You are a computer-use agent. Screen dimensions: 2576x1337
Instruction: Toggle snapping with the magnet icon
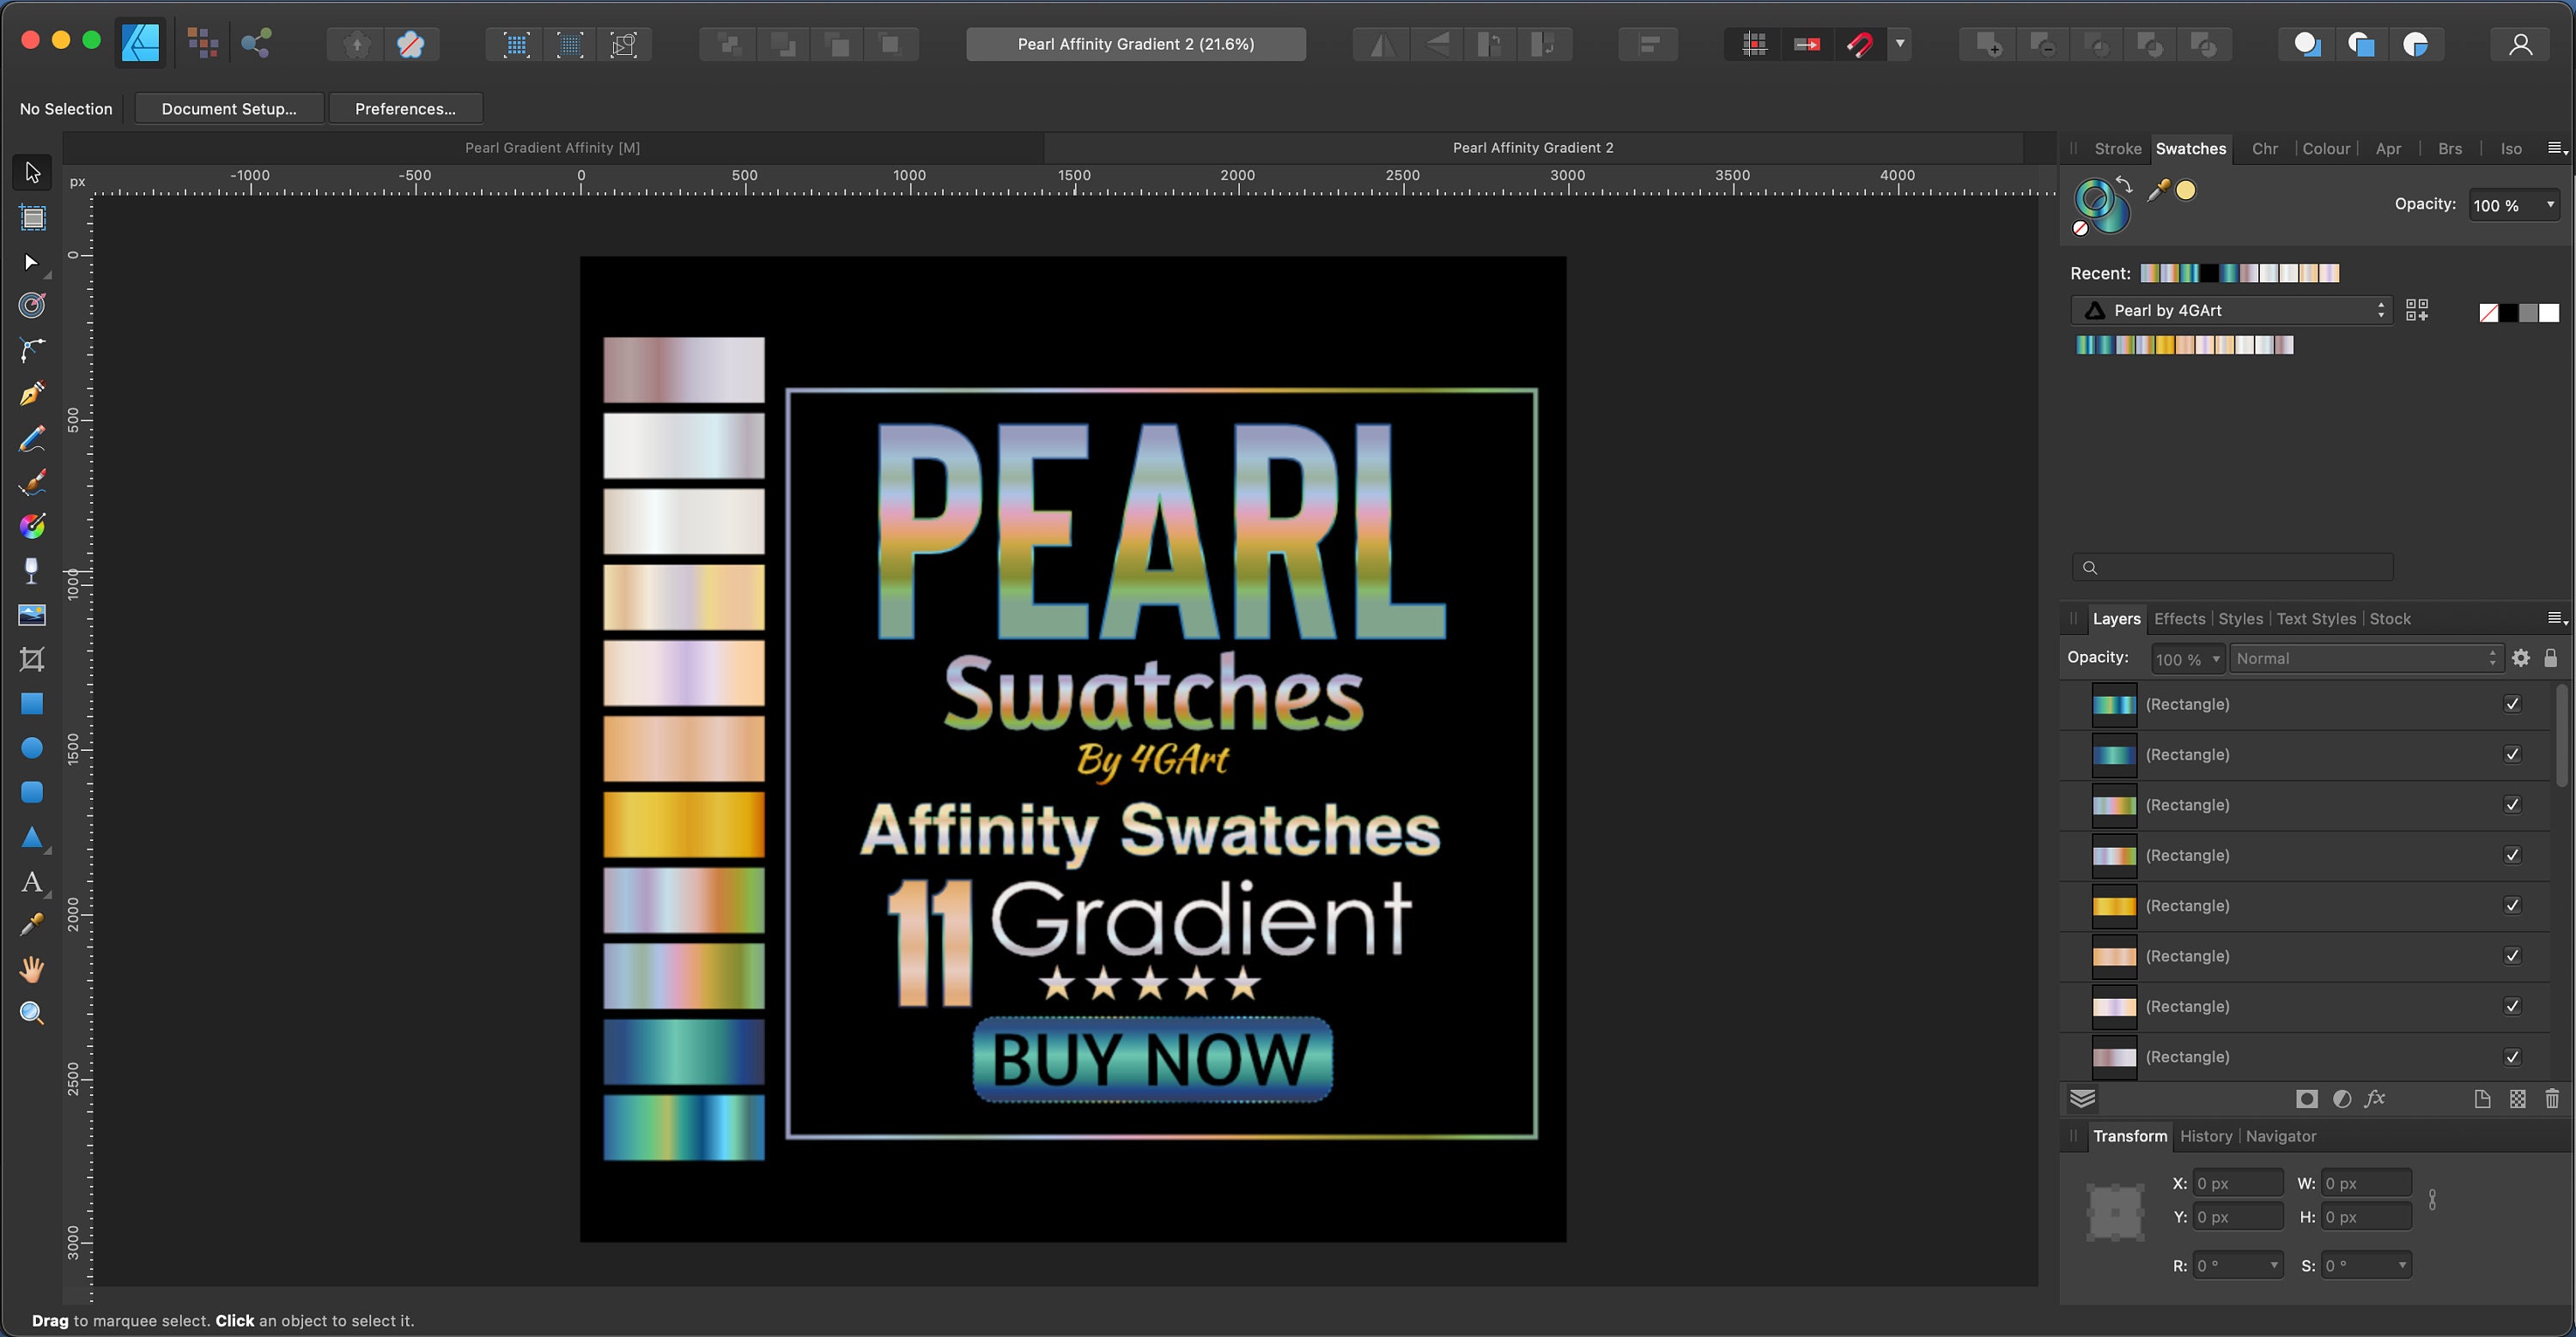pos(1860,44)
